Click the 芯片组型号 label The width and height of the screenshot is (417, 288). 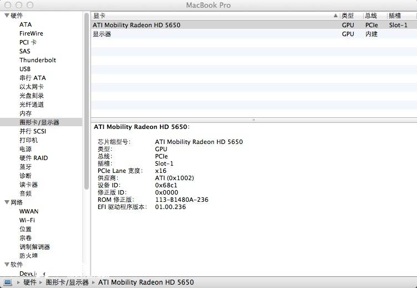(114, 142)
